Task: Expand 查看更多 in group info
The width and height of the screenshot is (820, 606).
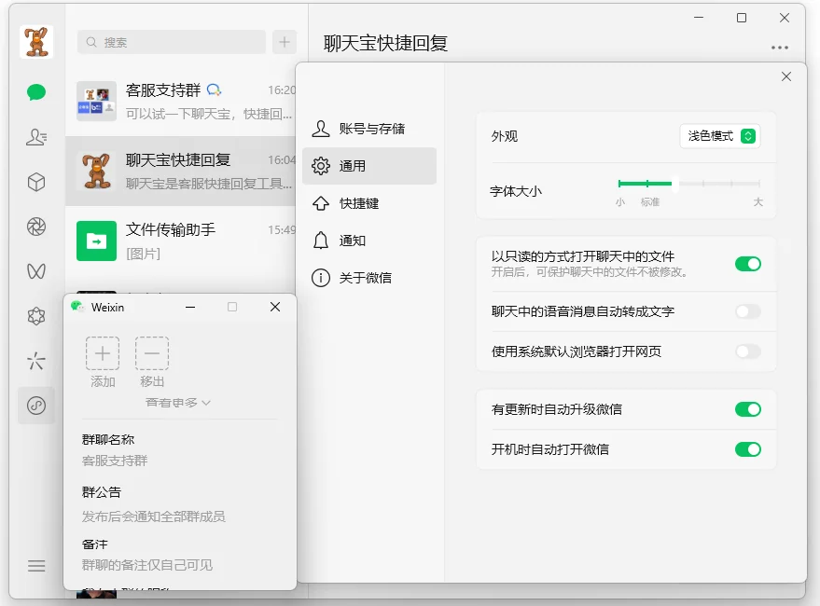Action: point(178,403)
